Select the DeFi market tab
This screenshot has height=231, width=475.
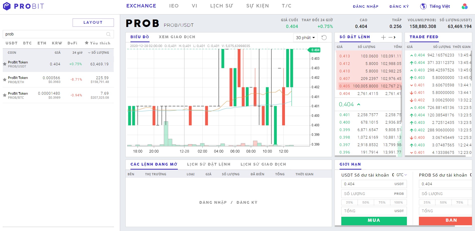[72, 43]
